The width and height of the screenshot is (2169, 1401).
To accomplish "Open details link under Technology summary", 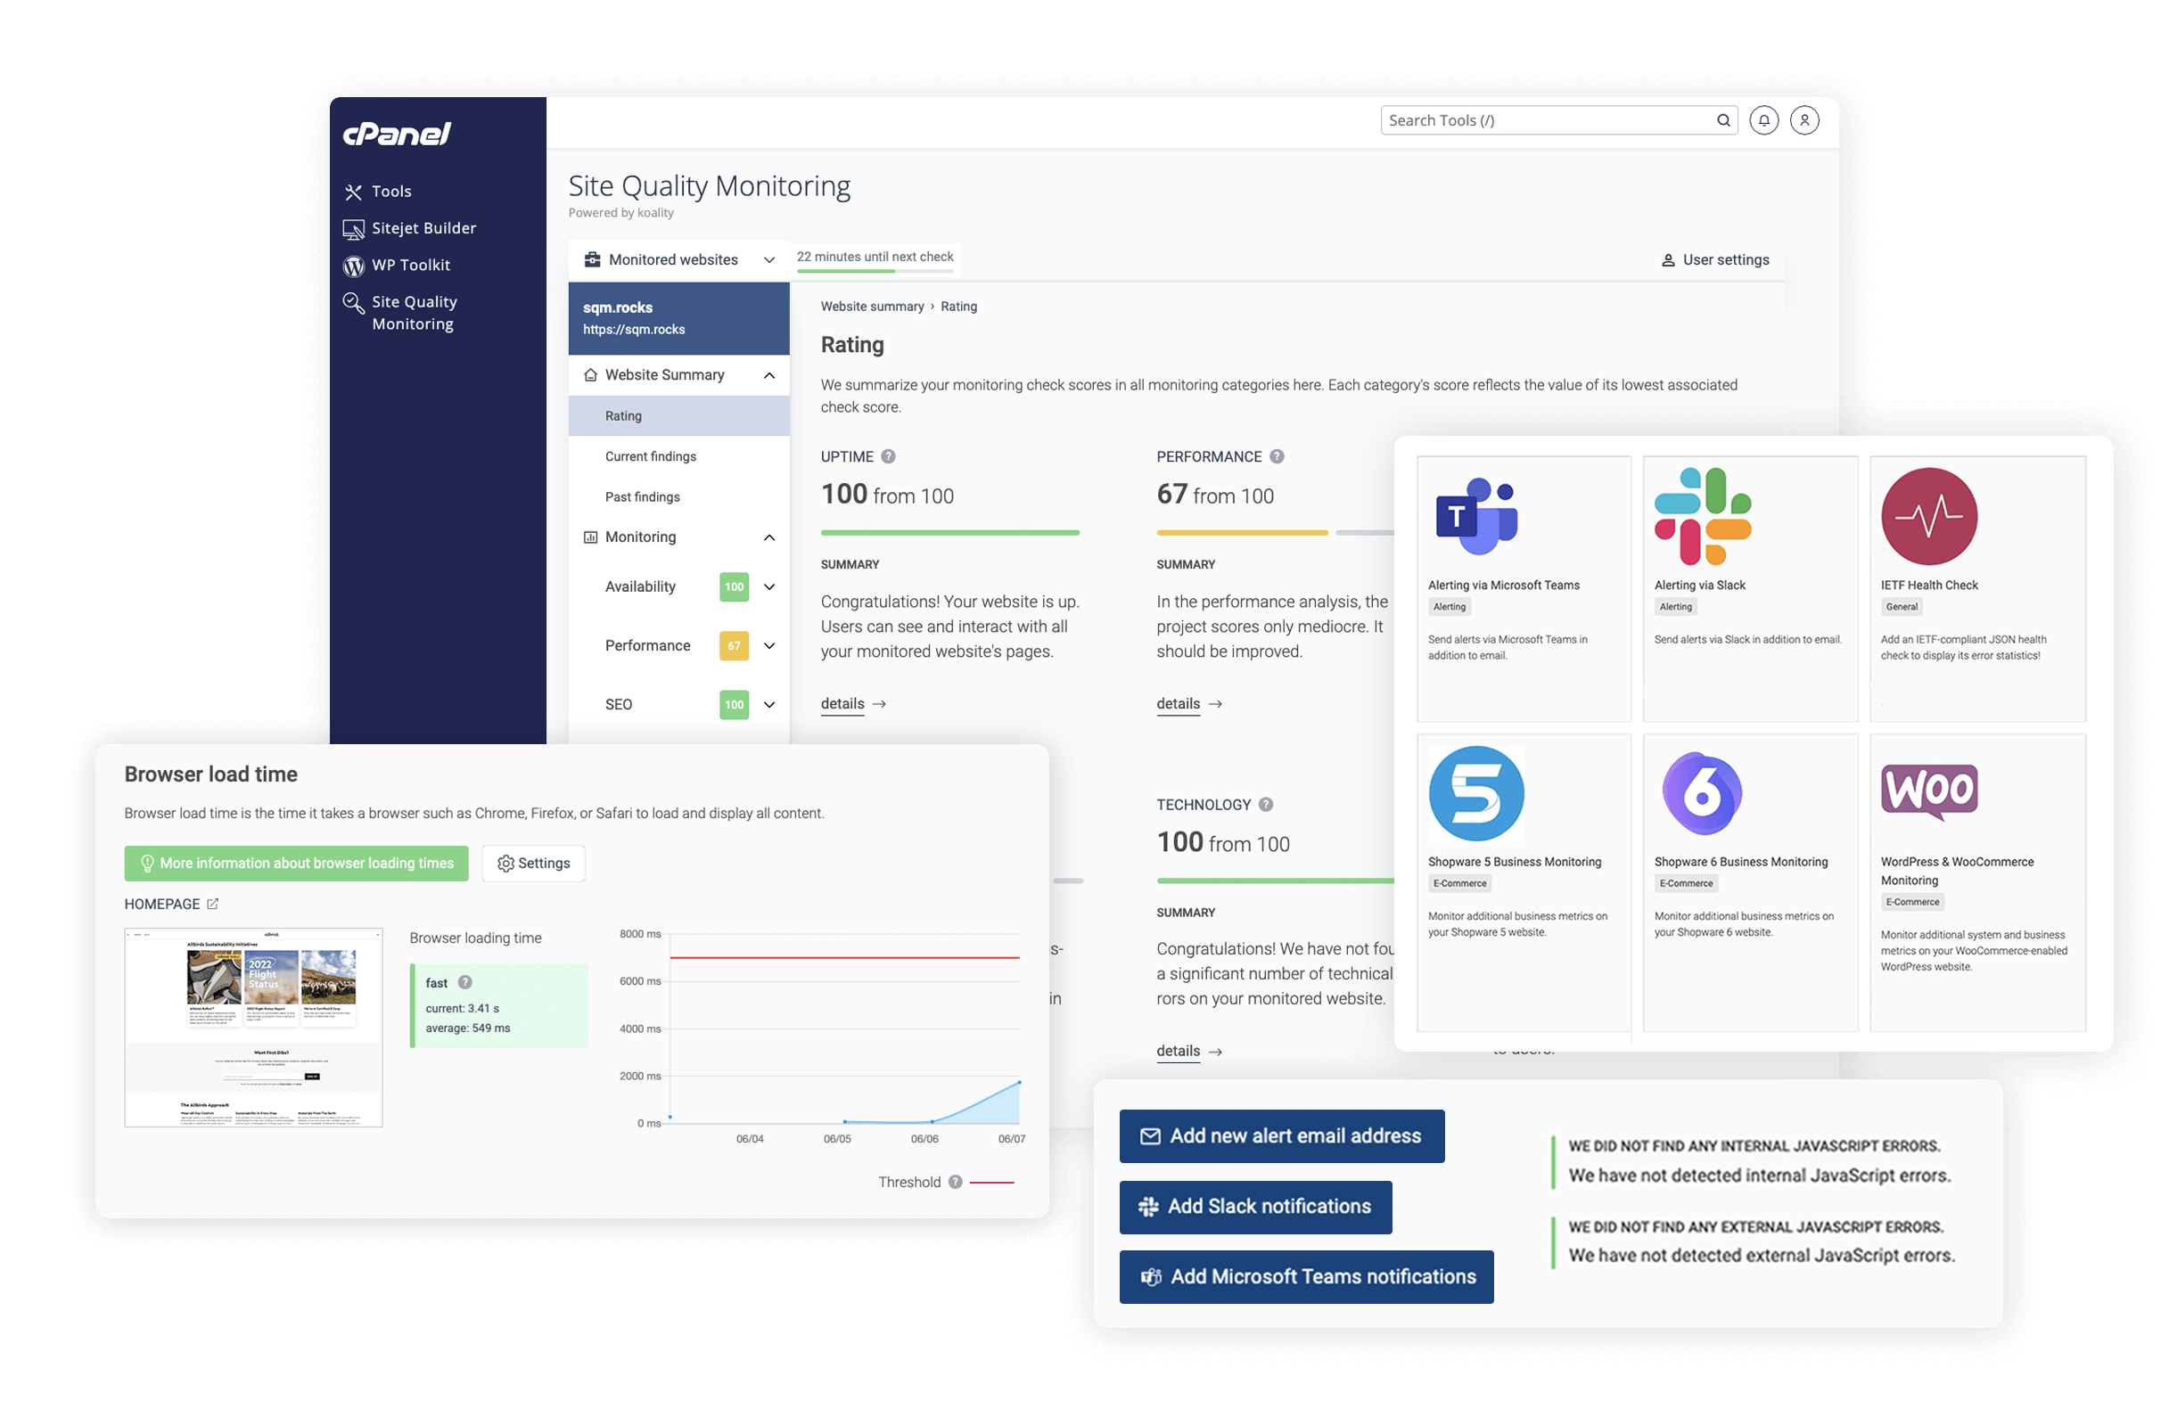I will [x=1188, y=1051].
